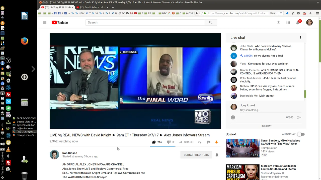Open the Firefox hamburger menu
The image size is (321, 180).
click(317, 13)
